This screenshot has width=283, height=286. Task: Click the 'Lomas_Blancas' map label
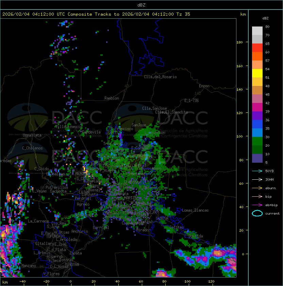(195, 210)
